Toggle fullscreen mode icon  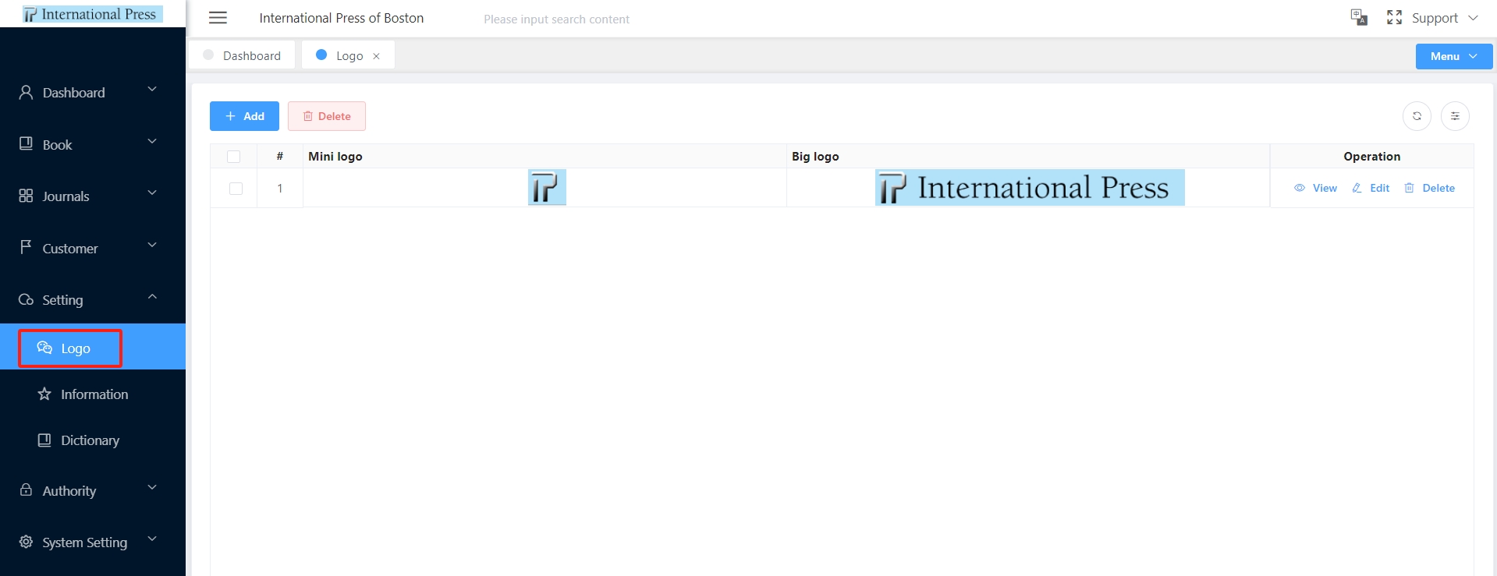point(1394,17)
